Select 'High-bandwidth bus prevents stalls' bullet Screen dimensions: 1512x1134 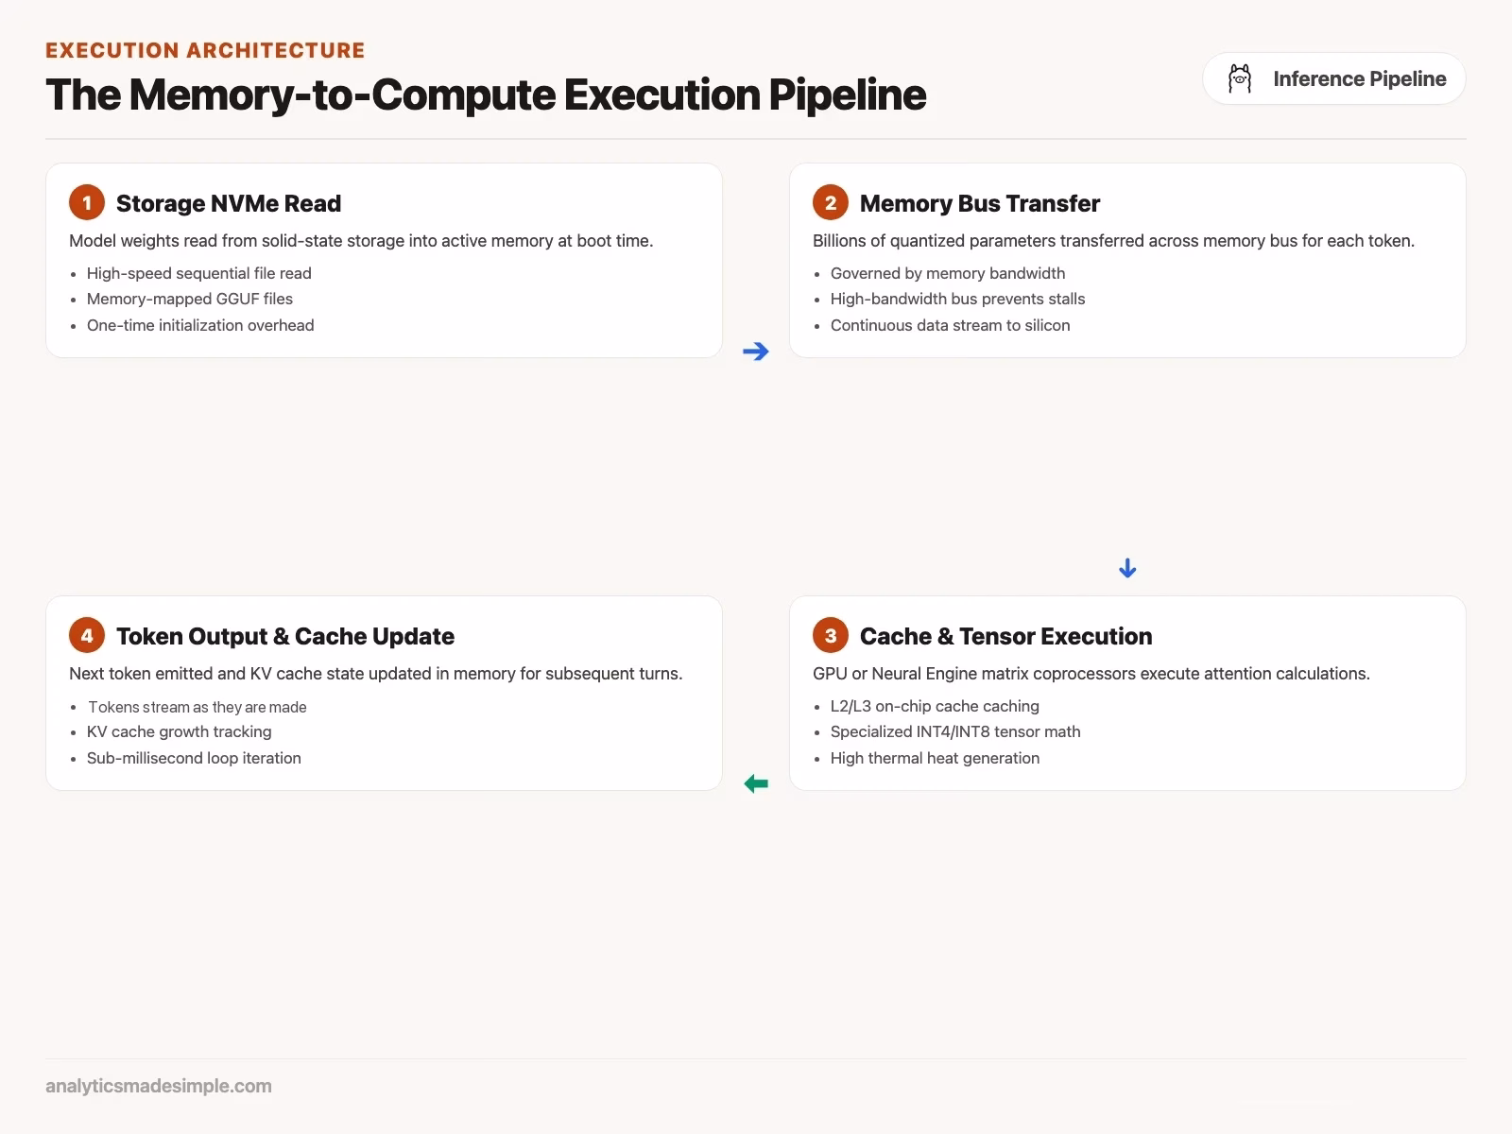(958, 299)
